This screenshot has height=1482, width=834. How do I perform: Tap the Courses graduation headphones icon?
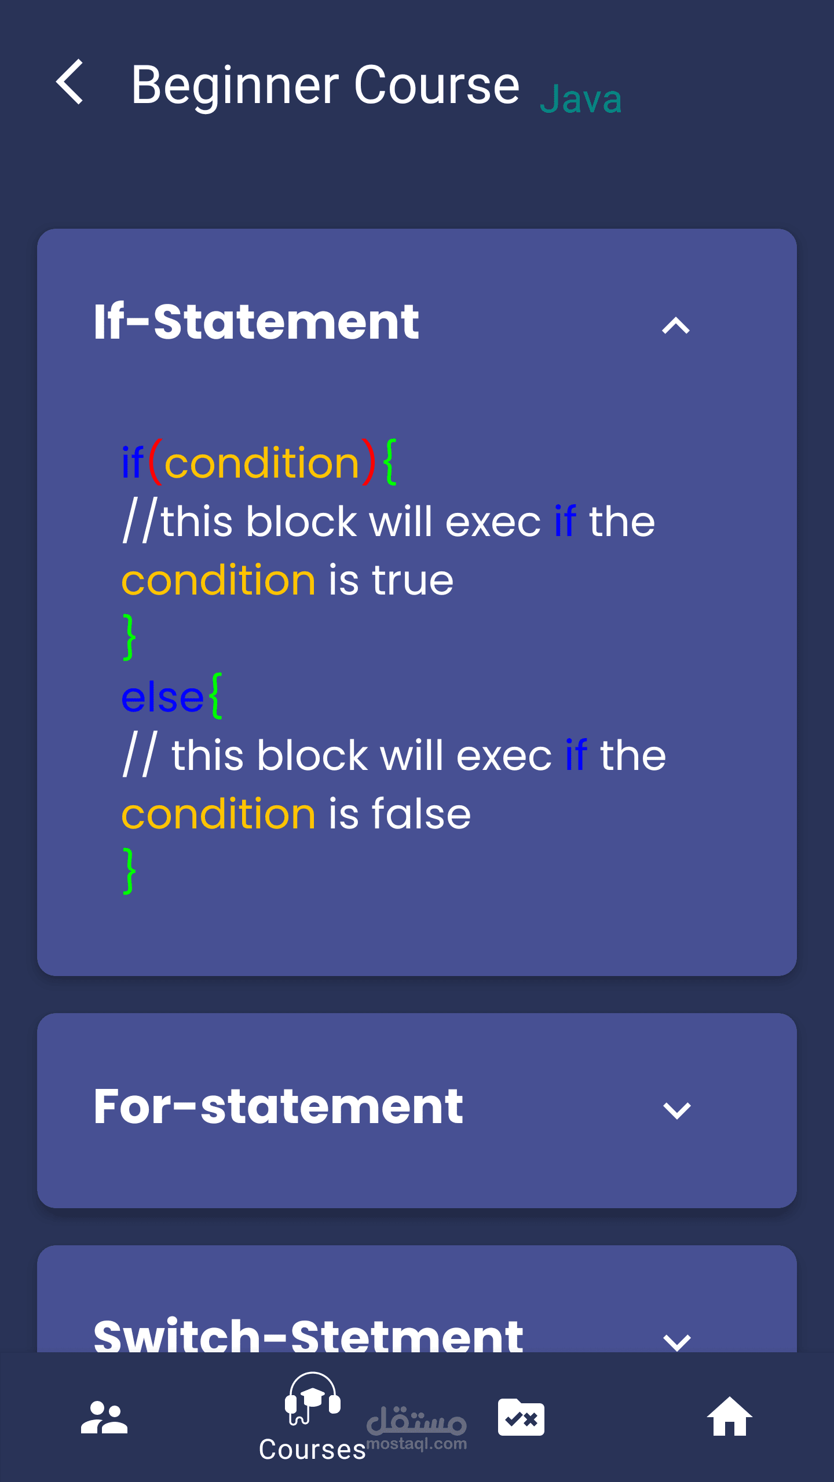(313, 1399)
